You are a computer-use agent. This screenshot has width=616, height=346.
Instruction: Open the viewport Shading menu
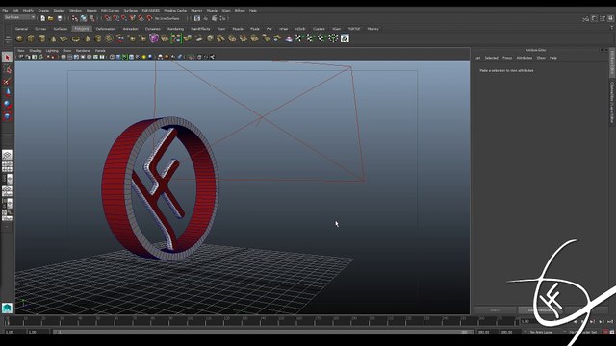(36, 51)
